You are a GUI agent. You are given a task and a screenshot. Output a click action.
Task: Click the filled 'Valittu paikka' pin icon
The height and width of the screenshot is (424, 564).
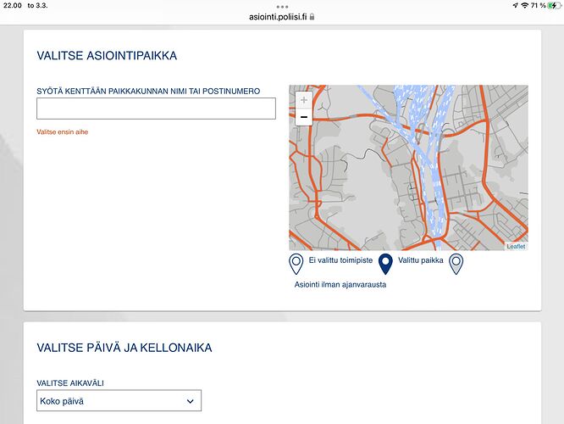click(x=384, y=264)
